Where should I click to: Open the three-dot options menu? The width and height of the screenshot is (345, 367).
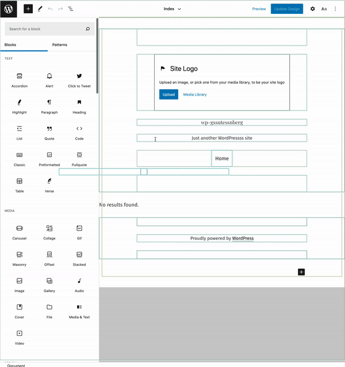[335, 9]
